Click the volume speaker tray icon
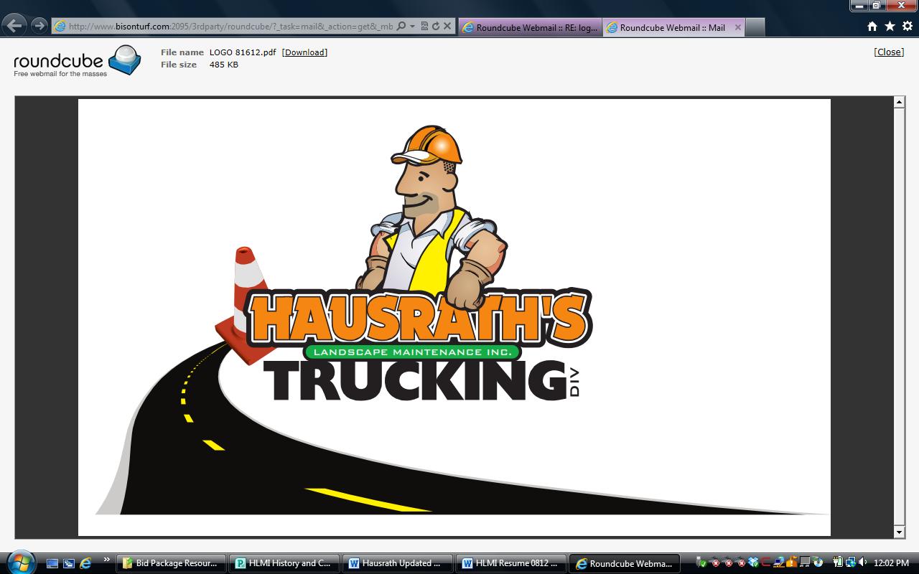 862,563
